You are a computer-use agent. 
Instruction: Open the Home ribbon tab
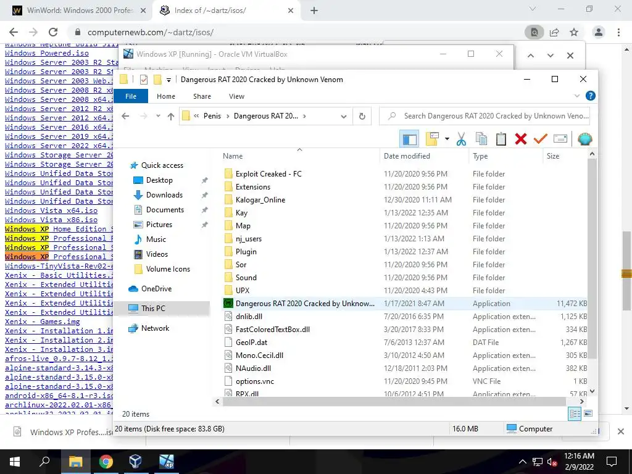(166, 96)
